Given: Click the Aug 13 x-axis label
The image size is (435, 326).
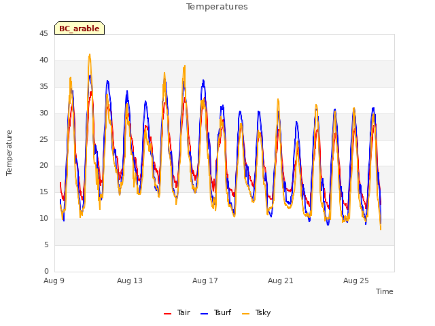Looking at the screenshot, I should click(130, 280).
